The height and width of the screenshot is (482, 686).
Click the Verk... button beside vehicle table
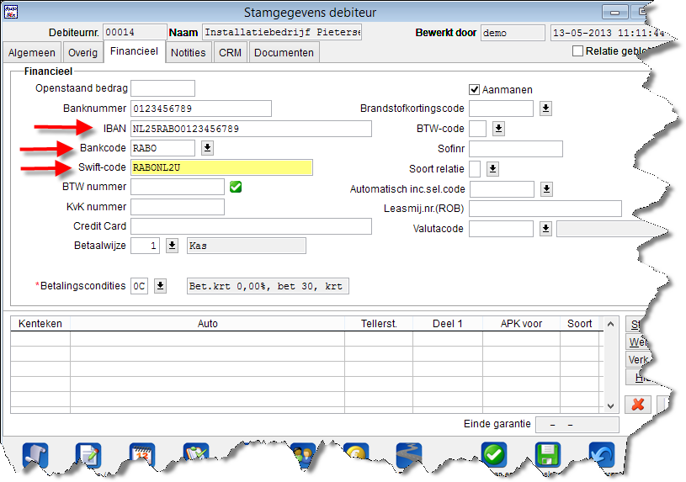637,359
